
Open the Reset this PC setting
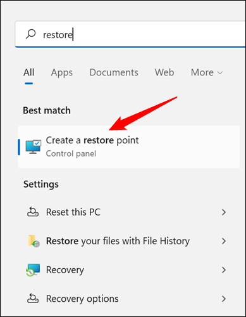click(127, 212)
